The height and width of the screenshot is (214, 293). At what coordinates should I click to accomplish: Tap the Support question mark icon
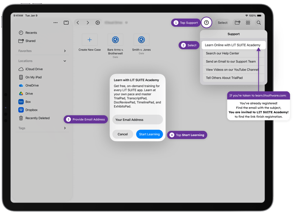click(206, 23)
